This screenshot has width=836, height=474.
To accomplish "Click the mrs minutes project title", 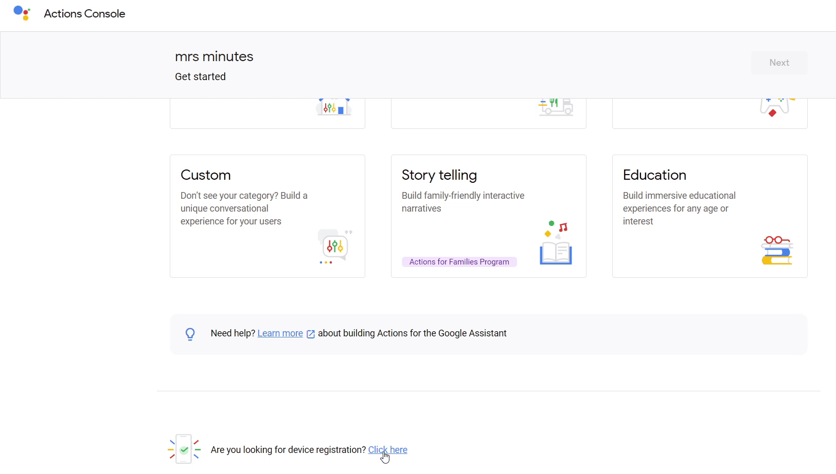I will coord(214,56).
